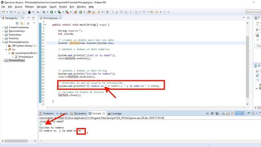Viewport: 261px width, 147px height.
Task: Toggle Scroll Lock in Console toolbar
Action: click(228, 114)
